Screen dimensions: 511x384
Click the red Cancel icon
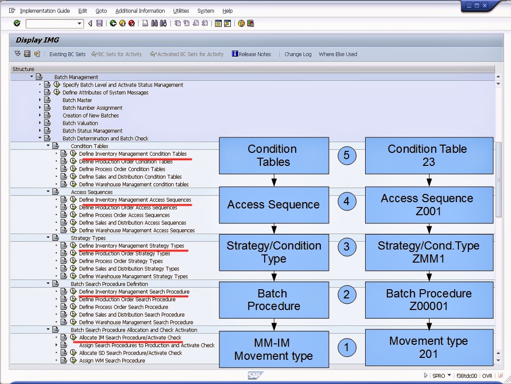point(132,24)
